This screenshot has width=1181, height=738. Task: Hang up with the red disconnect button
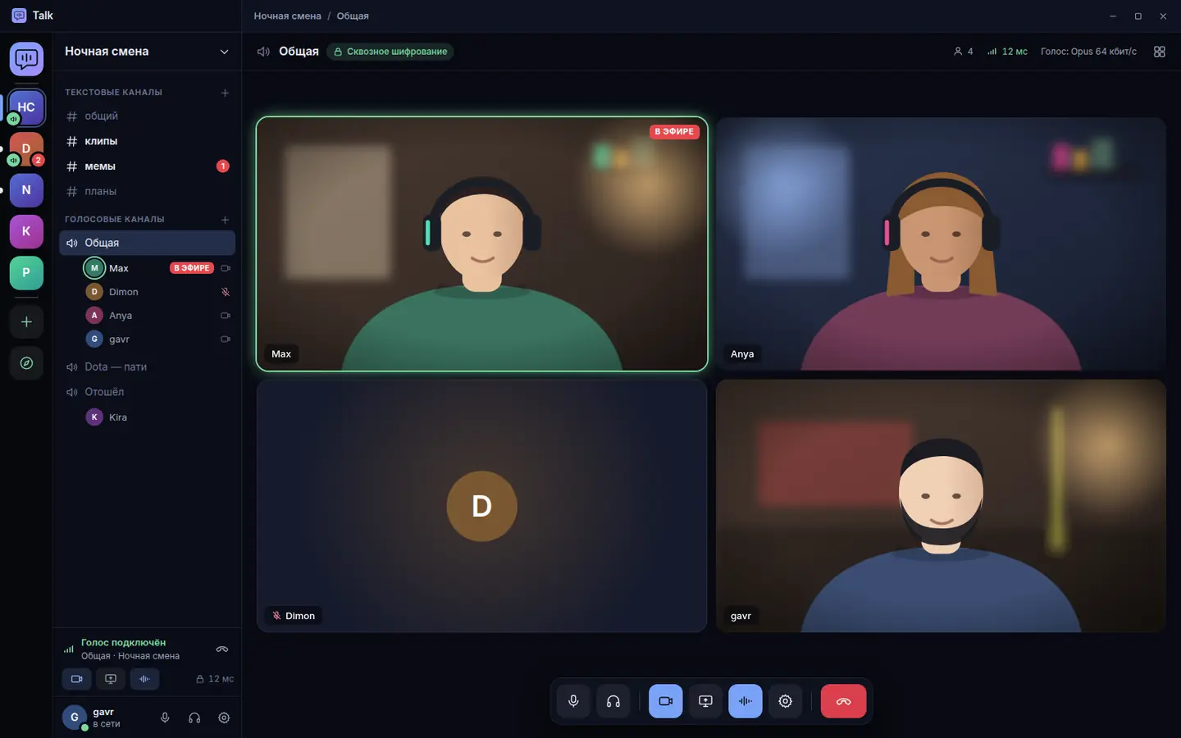point(843,701)
